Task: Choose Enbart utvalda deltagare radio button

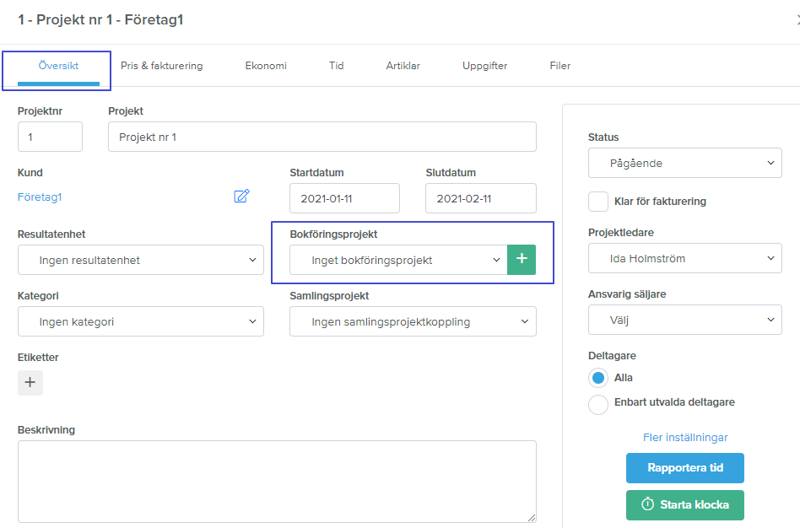Action: 598,404
